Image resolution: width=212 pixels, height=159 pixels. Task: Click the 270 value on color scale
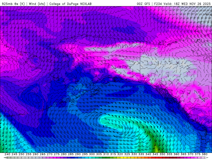[50, 154]
